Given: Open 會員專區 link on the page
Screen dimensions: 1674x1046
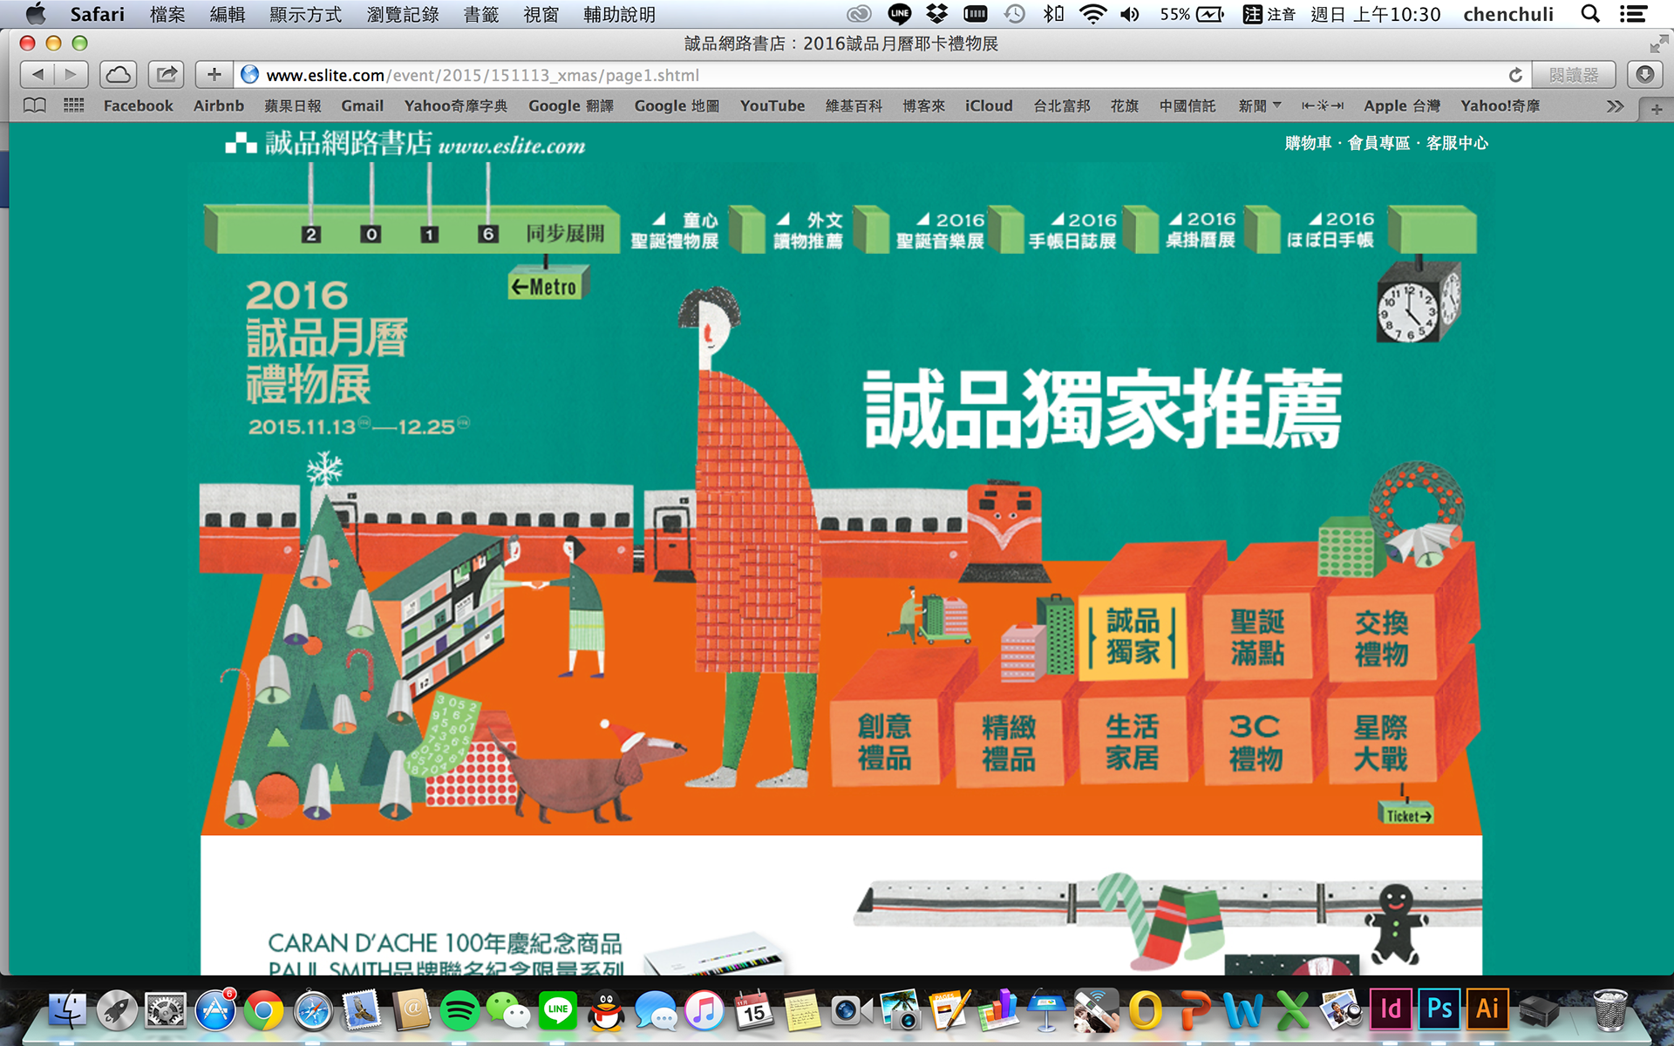Looking at the screenshot, I should (x=1378, y=143).
